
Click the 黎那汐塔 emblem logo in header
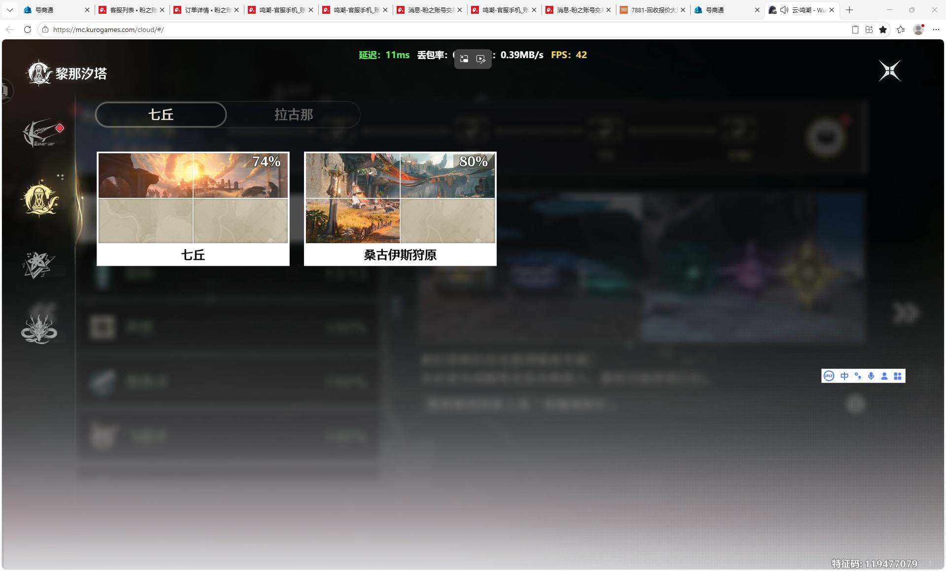click(38, 73)
